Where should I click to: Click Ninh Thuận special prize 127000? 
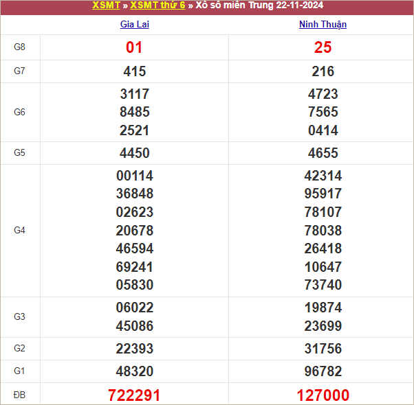click(x=323, y=395)
